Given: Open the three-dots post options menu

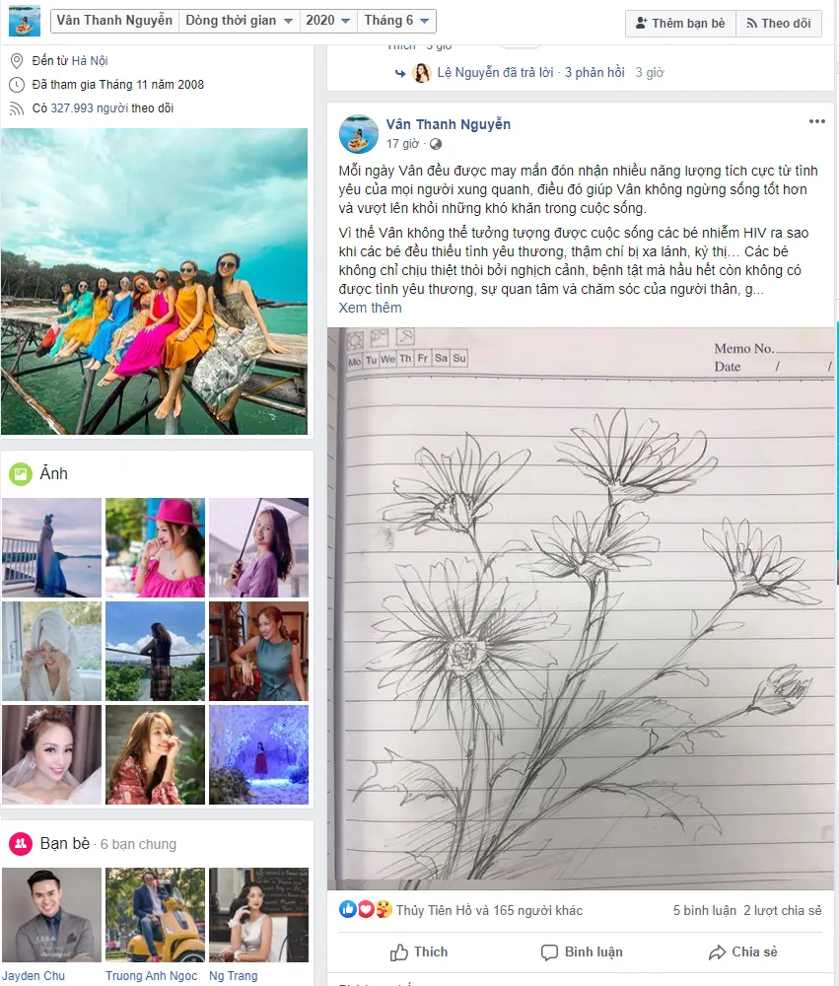Looking at the screenshot, I should click(816, 121).
